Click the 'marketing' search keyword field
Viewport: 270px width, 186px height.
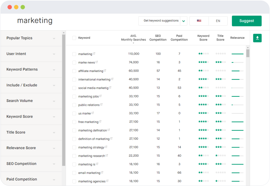click(35, 21)
